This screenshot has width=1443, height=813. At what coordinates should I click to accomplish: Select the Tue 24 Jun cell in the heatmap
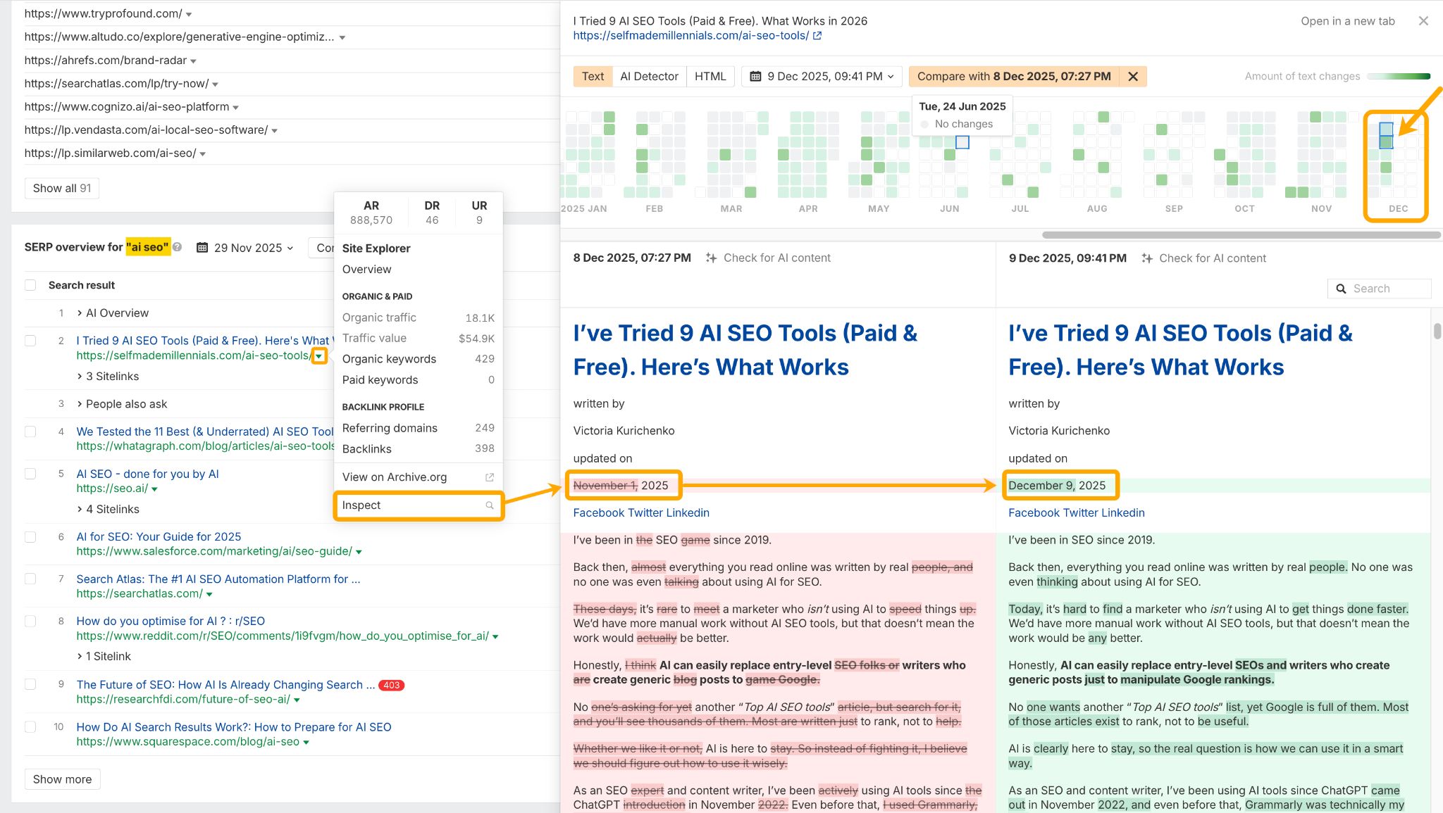click(x=962, y=142)
